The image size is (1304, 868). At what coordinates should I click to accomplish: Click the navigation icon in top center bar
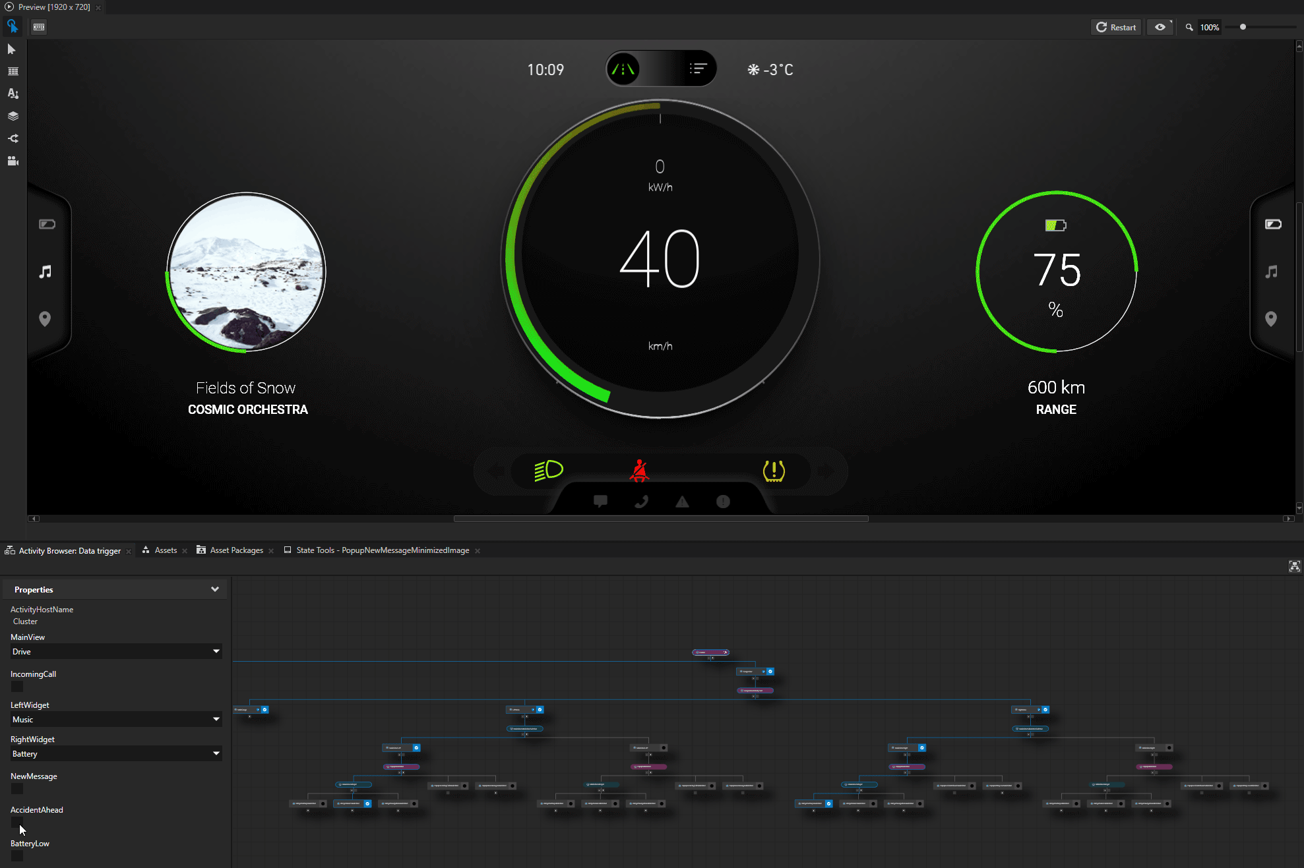pyautogui.click(x=623, y=69)
